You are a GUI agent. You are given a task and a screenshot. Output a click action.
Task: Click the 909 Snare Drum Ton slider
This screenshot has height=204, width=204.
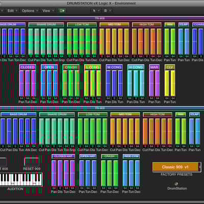pos(66,131)
